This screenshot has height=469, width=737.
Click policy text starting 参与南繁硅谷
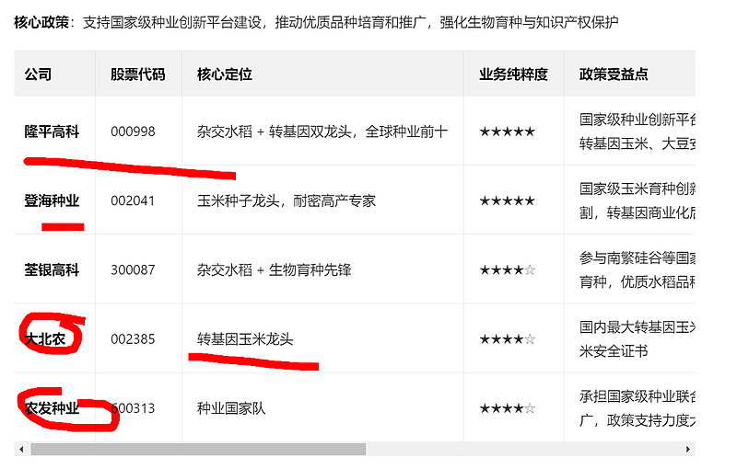click(x=637, y=270)
